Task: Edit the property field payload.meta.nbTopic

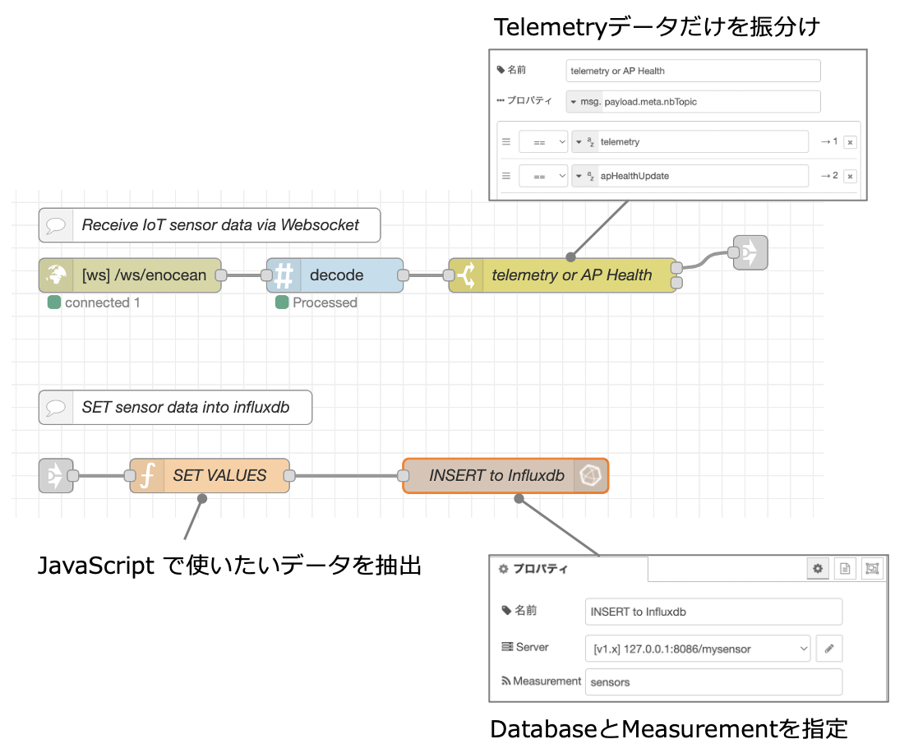Action: [711, 101]
